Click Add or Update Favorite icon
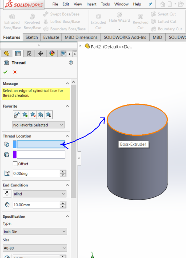Screen dimensions: 186x258 pos(25,115)
